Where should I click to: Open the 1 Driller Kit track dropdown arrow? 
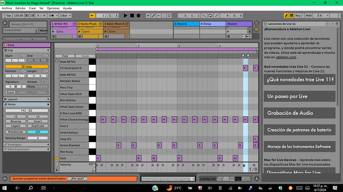coord(74,24)
